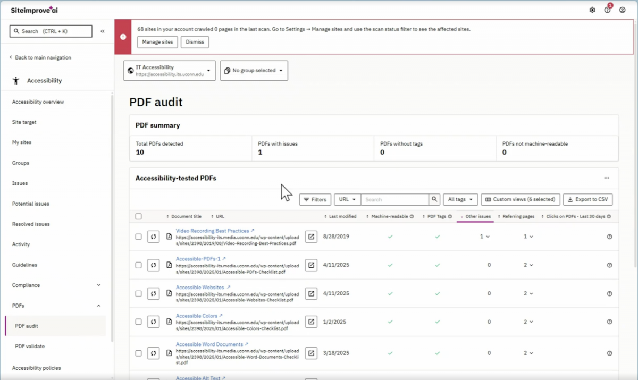Sort by Other issues column header
Viewport: 638px width, 380px height.
tap(475, 216)
